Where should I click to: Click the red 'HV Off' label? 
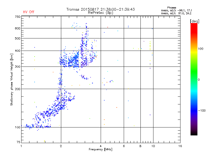[29, 12]
